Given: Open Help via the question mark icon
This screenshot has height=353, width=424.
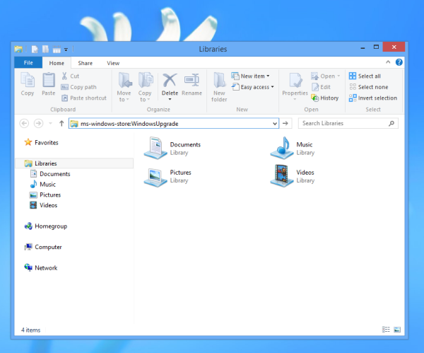Looking at the screenshot, I should 399,62.
